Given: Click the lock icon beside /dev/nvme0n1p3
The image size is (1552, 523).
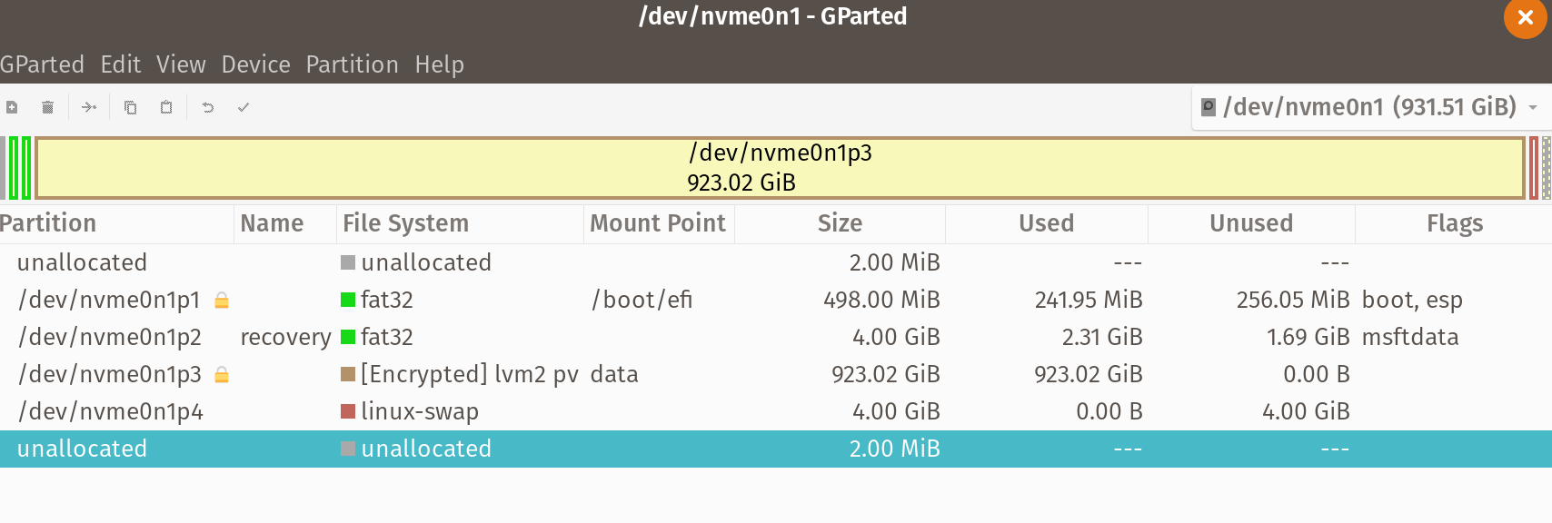Looking at the screenshot, I should coord(221,374).
